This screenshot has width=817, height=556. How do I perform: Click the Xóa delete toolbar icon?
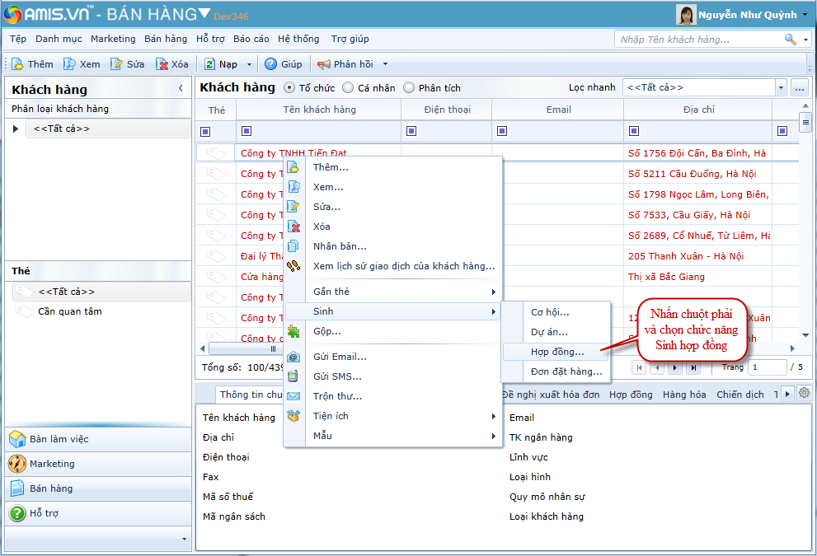tap(162, 64)
